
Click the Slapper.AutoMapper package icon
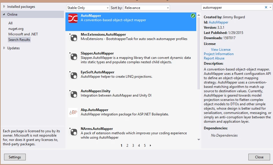coord(73,56)
